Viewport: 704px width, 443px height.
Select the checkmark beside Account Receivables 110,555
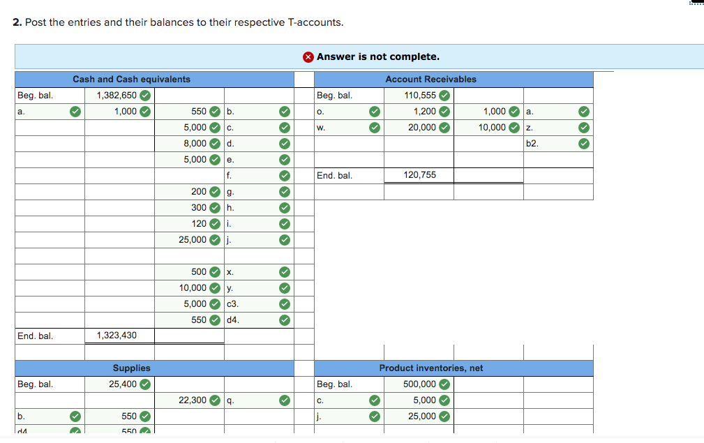pyautogui.click(x=445, y=96)
